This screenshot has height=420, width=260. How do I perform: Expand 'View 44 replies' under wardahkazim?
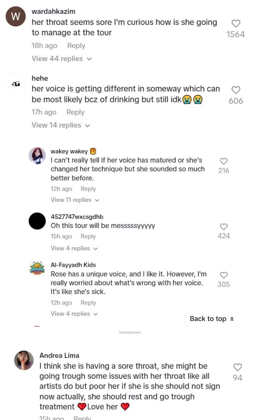click(x=61, y=58)
